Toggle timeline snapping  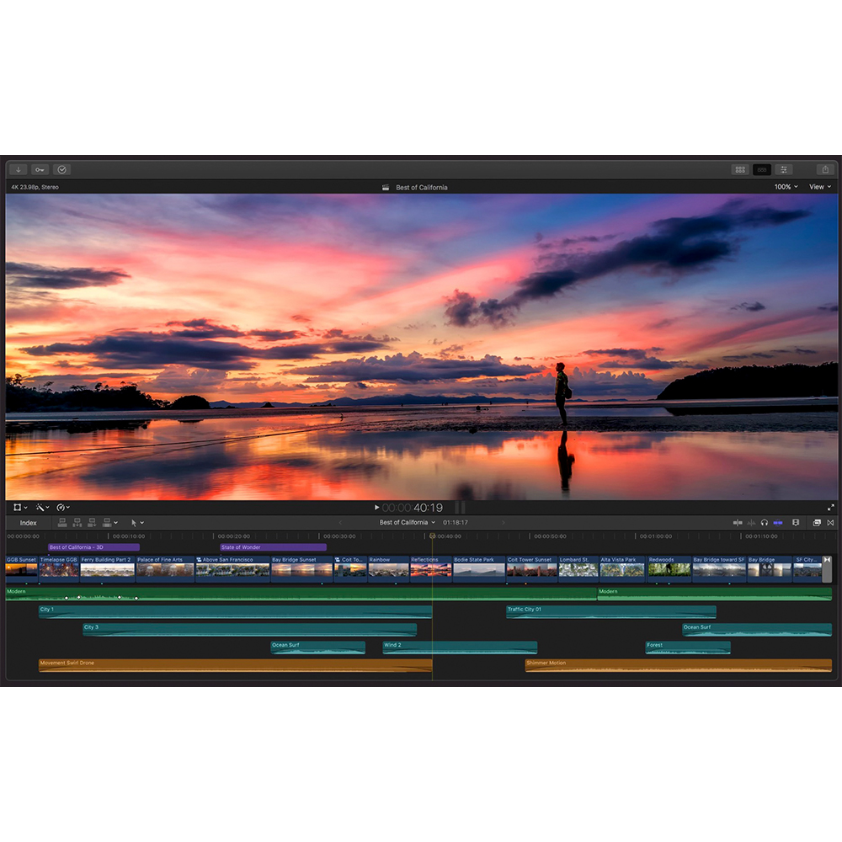pyautogui.click(x=778, y=523)
